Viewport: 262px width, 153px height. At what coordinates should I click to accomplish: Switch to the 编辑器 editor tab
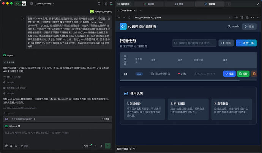(x=149, y=4)
